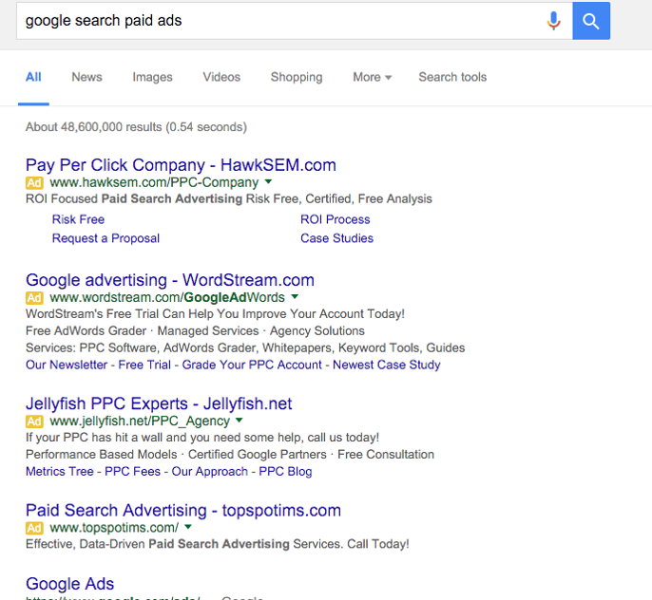Open the Jellyfish PPC Experts result
The width and height of the screenshot is (652, 600).
159,403
